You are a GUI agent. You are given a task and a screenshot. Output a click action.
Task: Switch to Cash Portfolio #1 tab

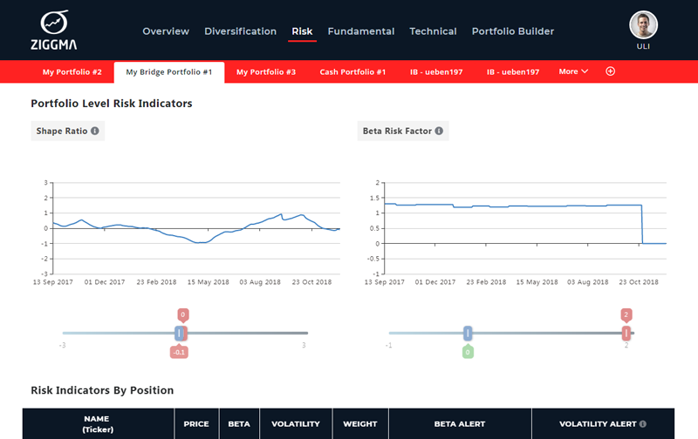pos(352,71)
